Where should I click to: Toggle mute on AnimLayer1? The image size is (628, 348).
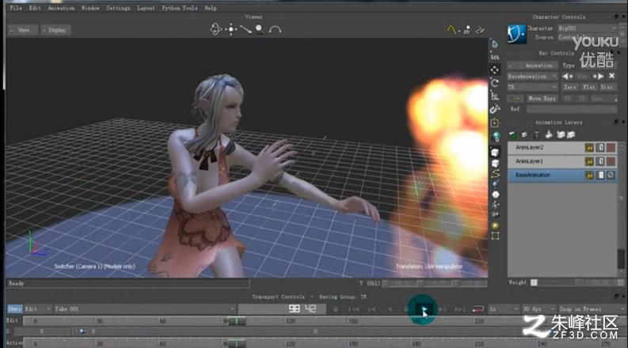click(611, 161)
